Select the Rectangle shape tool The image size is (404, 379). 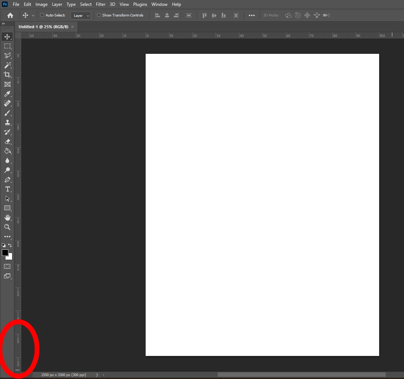7,208
